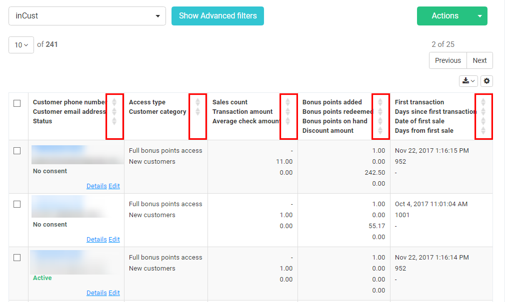Open table settings gear icon
The width and height of the screenshot is (505, 302).
click(487, 81)
